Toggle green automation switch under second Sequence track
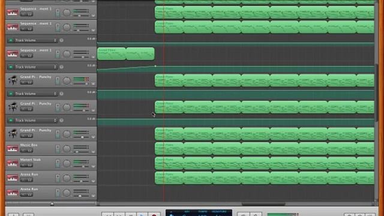 click(11, 40)
